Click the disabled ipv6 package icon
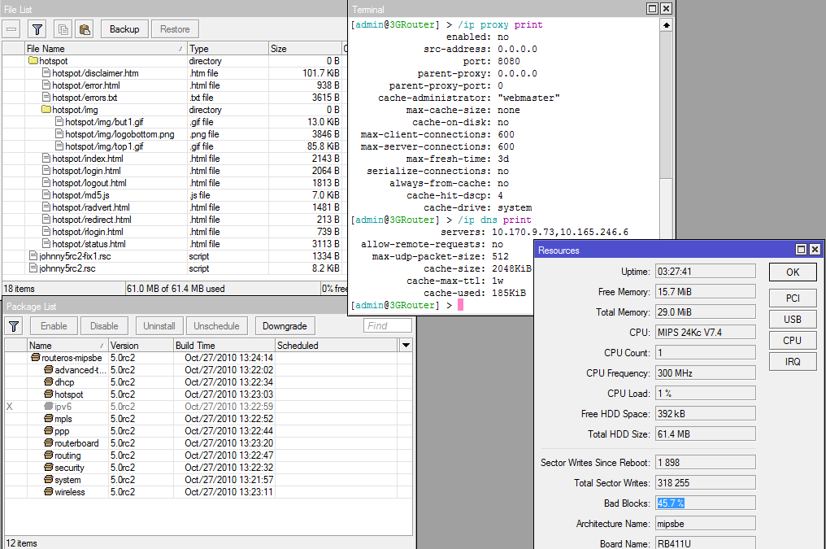 48,407
